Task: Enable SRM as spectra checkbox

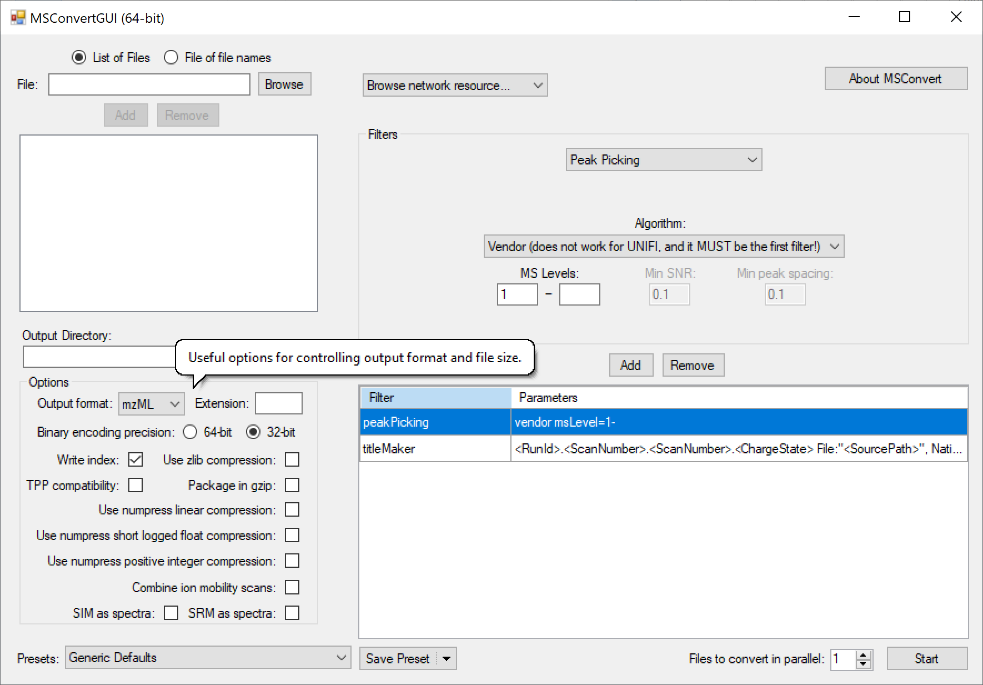Action: pyautogui.click(x=292, y=613)
